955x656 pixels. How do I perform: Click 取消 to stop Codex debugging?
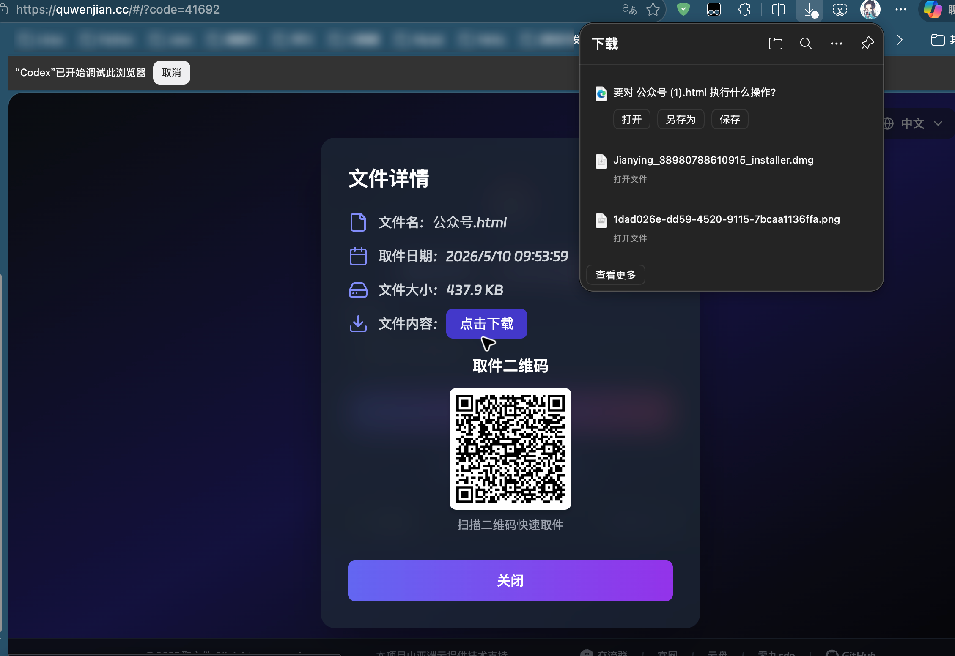[171, 73]
